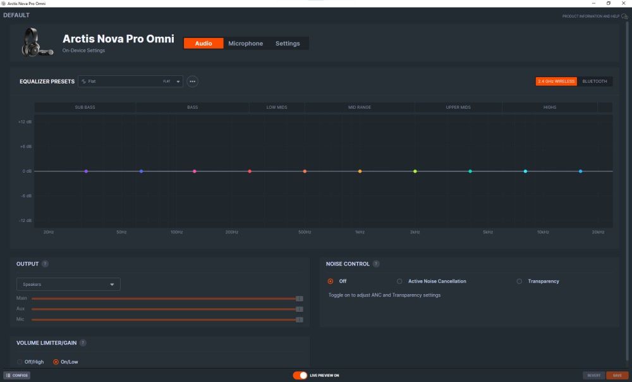Toggle the Live Preview switch
The height and width of the screenshot is (382, 632).
(x=300, y=376)
